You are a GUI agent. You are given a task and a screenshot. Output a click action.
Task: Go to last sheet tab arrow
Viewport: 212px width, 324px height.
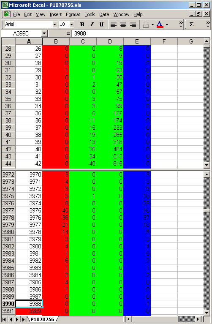[24, 319]
